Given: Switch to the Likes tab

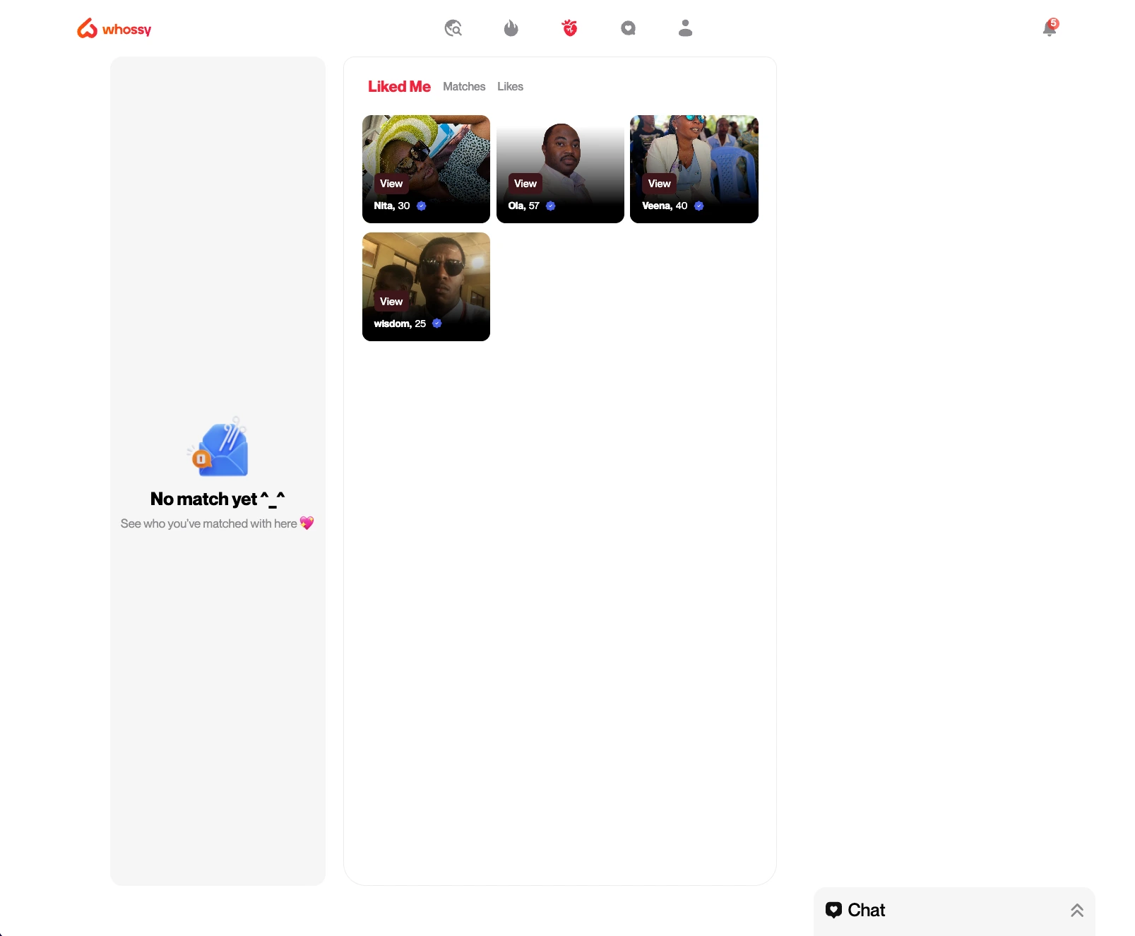Looking at the screenshot, I should [x=510, y=86].
